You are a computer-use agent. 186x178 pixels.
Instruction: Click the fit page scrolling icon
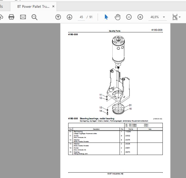click(x=175, y=17)
